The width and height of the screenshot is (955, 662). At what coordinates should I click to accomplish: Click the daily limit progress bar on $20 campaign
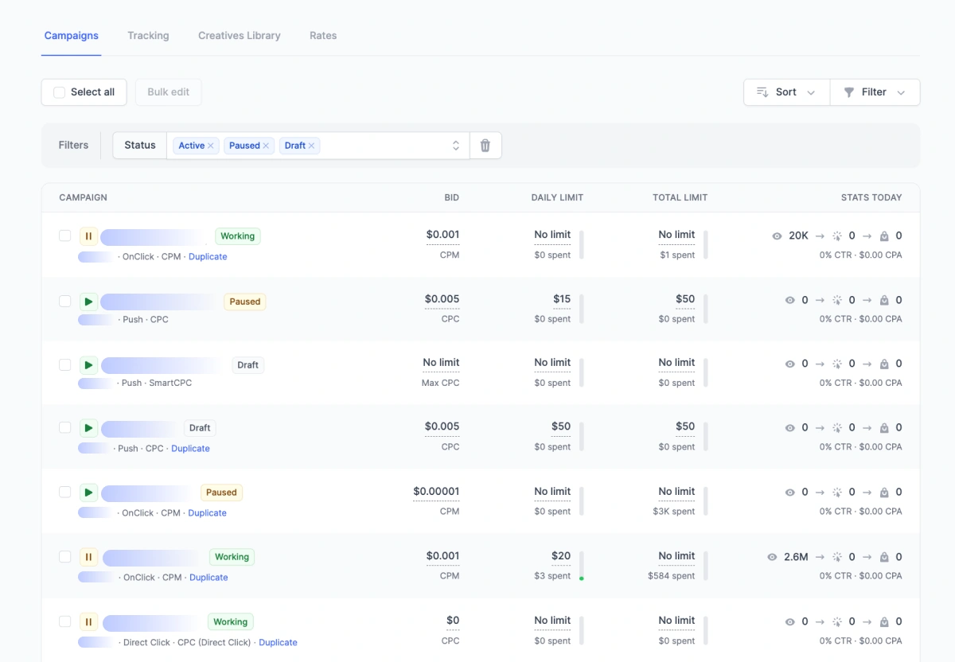point(580,566)
